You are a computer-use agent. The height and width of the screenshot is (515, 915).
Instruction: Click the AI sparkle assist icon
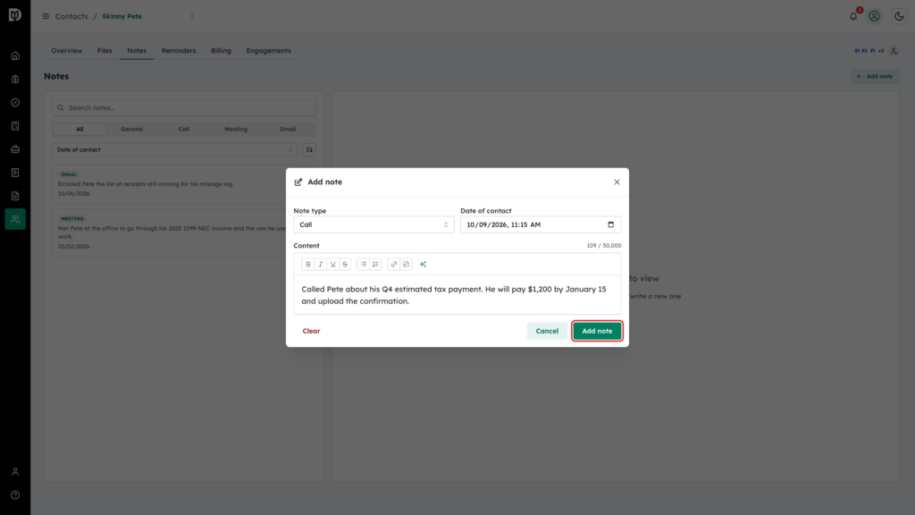coord(423,265)
